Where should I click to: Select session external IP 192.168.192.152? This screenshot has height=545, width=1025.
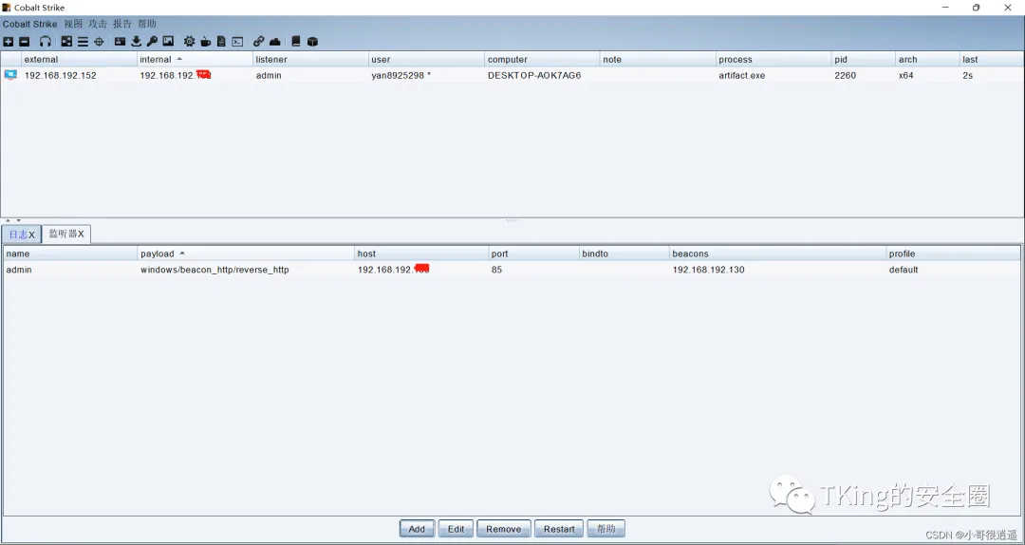60,75
